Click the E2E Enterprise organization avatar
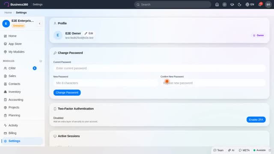 pos(6,24)
